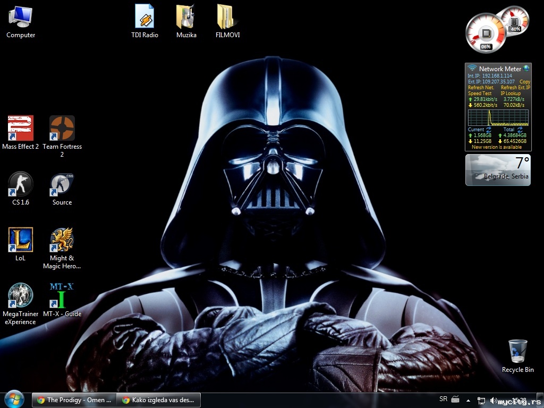Open the Computer desktop icon
Screen dimensions: 544x408
pyautogui.click(x=21, y=22)
